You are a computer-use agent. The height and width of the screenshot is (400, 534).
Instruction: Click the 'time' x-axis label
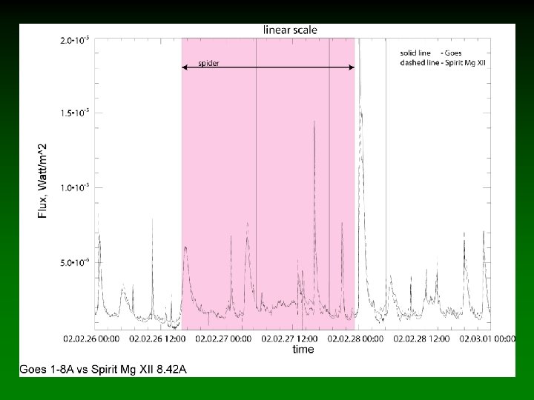click(x=303, y=350)
